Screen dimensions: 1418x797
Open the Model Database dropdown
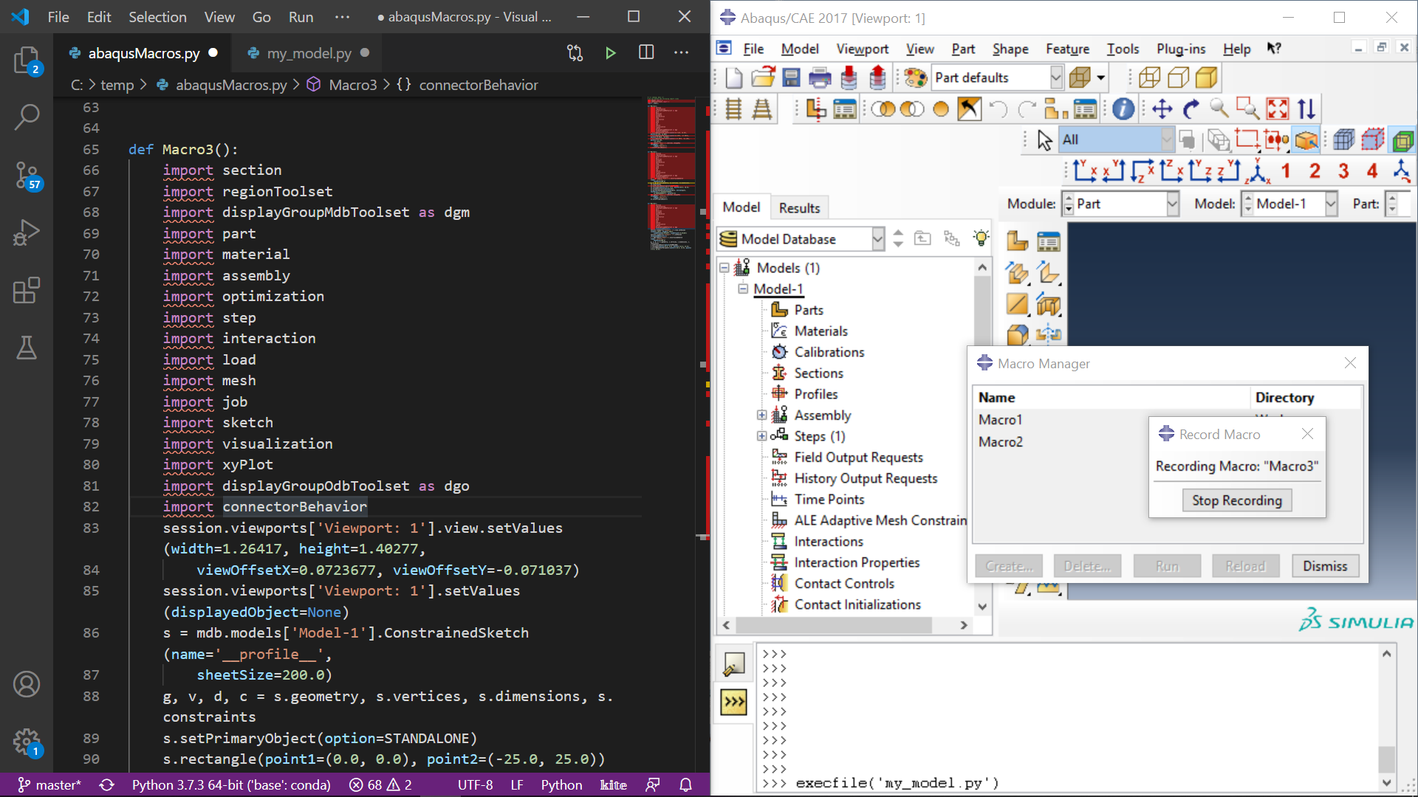[x=877, y=239]
